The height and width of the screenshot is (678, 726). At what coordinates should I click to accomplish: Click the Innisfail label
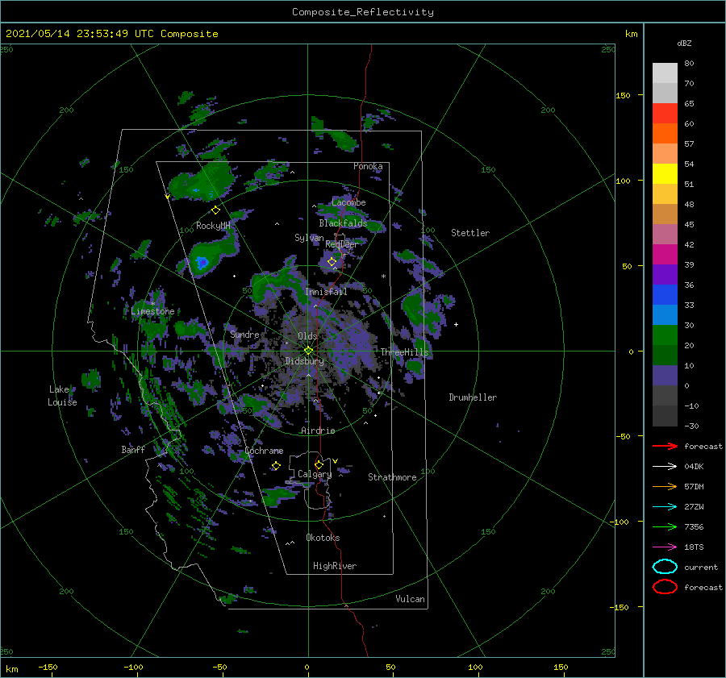click(326, 292)
